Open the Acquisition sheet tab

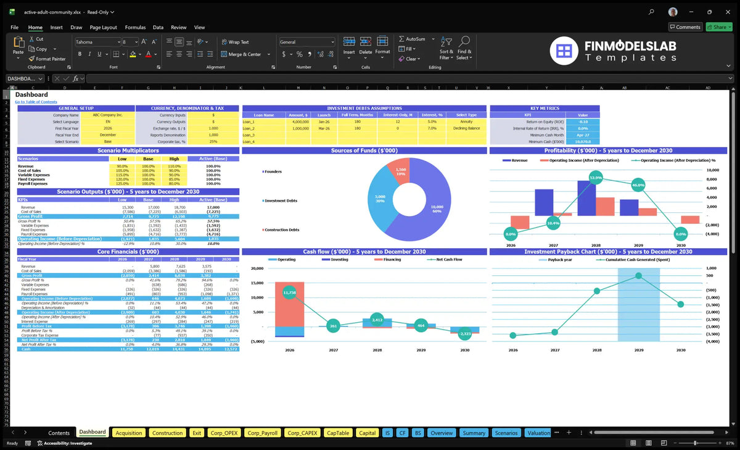[129, 433]
